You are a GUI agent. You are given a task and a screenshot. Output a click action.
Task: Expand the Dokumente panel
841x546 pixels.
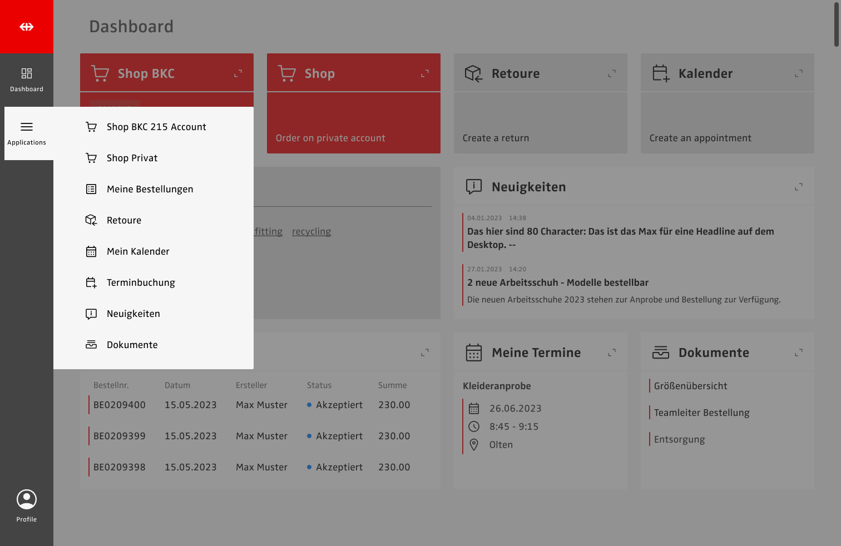point(799,353)
